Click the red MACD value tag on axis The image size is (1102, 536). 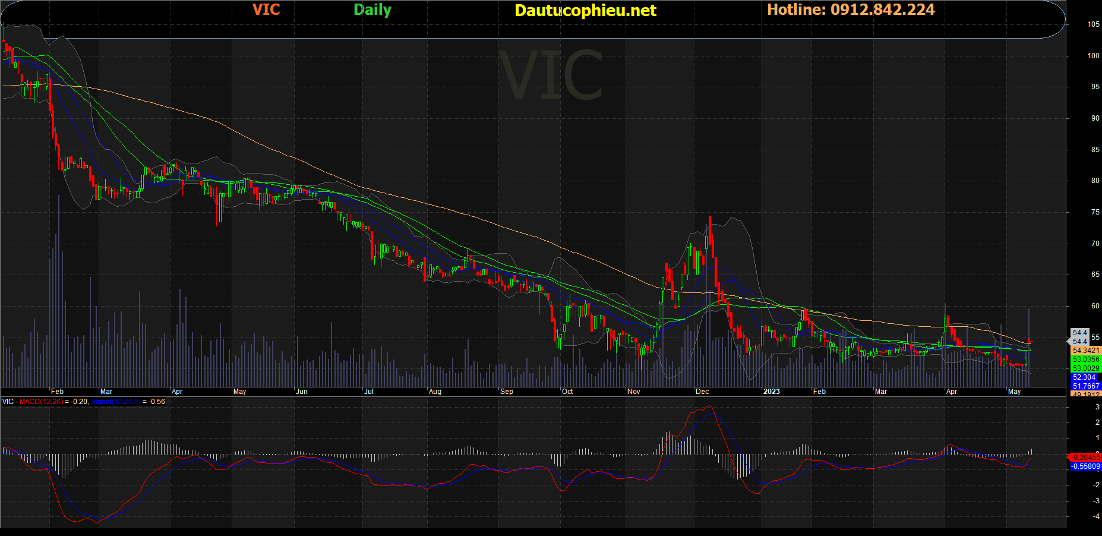click(1085, 457)
